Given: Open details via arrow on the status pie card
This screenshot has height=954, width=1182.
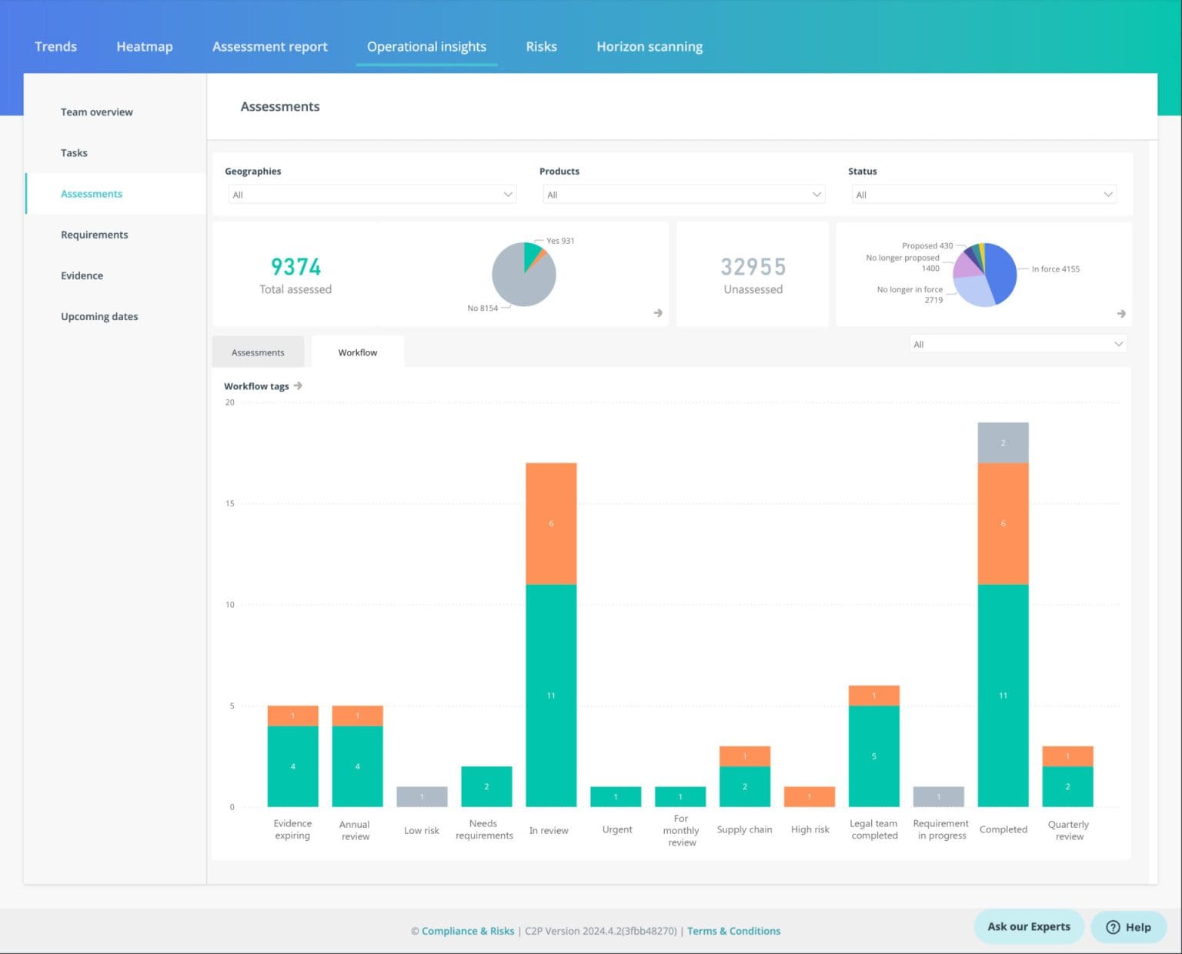Looking at the screenshot, I should coord(1122,313).
